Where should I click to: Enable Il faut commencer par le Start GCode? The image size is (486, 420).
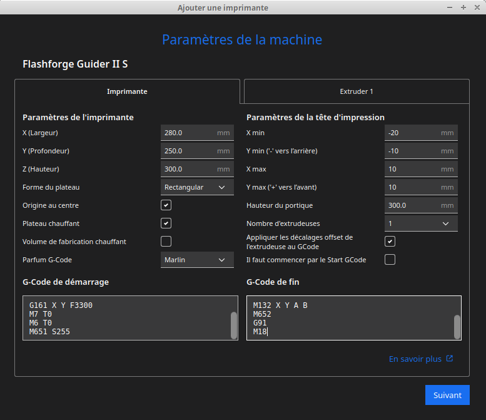[x=390, y=260]
